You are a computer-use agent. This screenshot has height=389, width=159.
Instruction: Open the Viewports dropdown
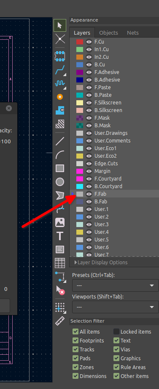point(116,307)
